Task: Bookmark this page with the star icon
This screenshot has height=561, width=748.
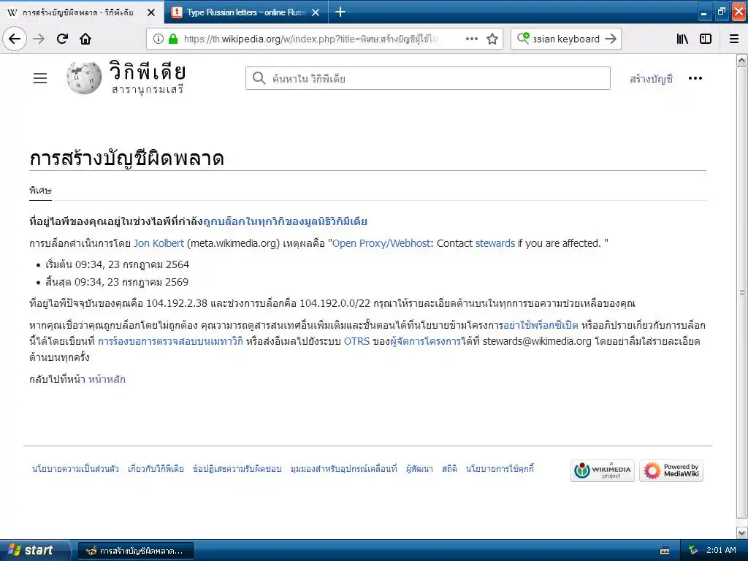Action: click(x=492, y=39)
